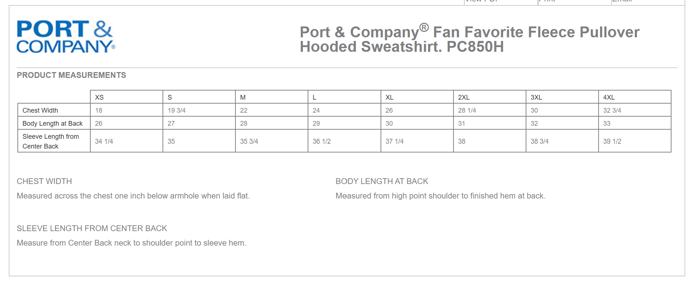Select the Print tab

tap(574, 2)
